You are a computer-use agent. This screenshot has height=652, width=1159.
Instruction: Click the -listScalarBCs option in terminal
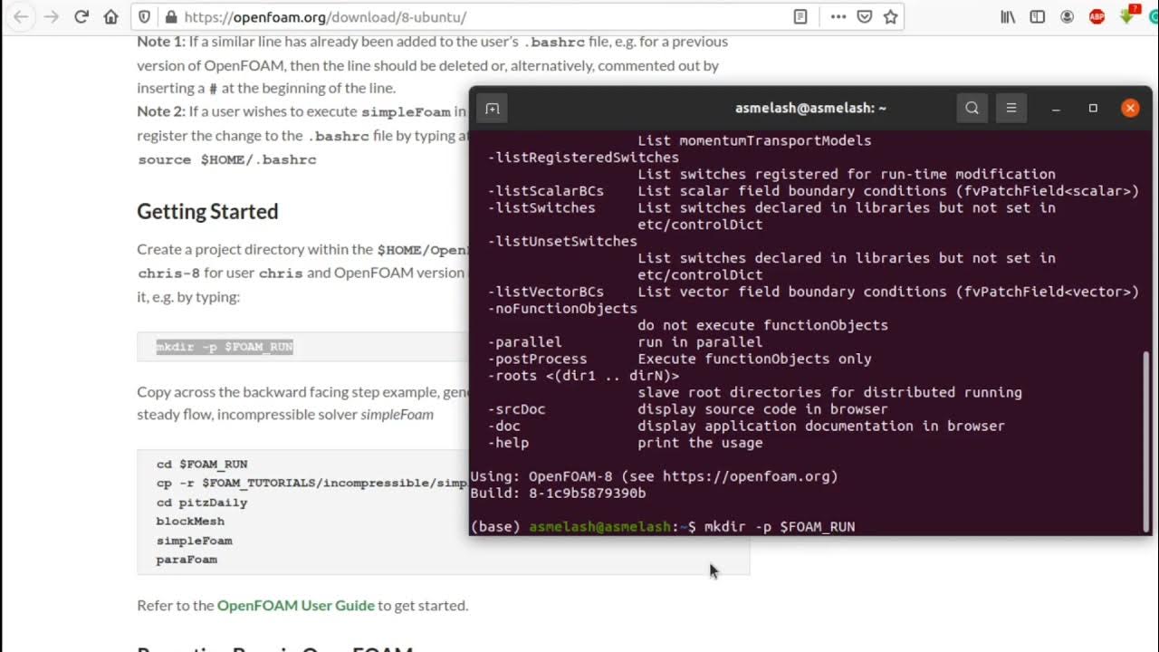click(546, 191)
